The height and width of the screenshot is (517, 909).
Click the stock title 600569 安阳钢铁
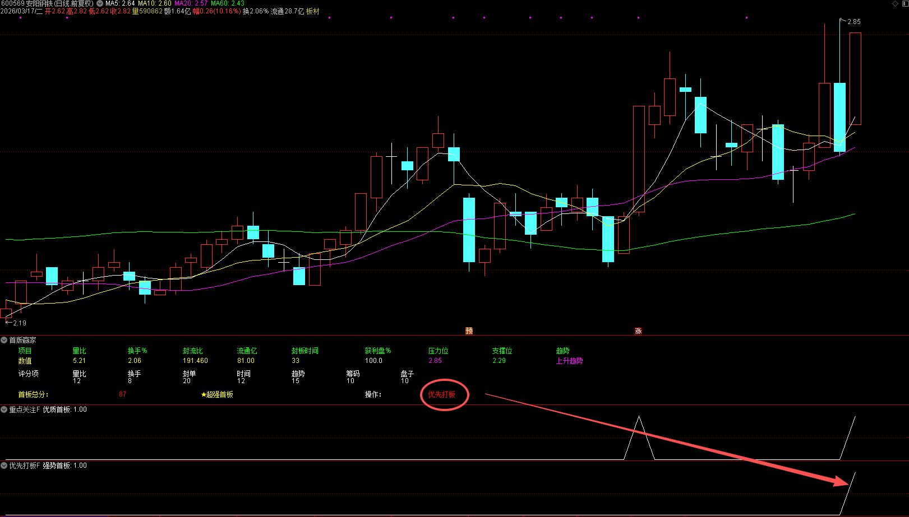pos(27,3)
